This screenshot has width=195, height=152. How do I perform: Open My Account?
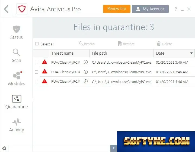pos(150,9)
